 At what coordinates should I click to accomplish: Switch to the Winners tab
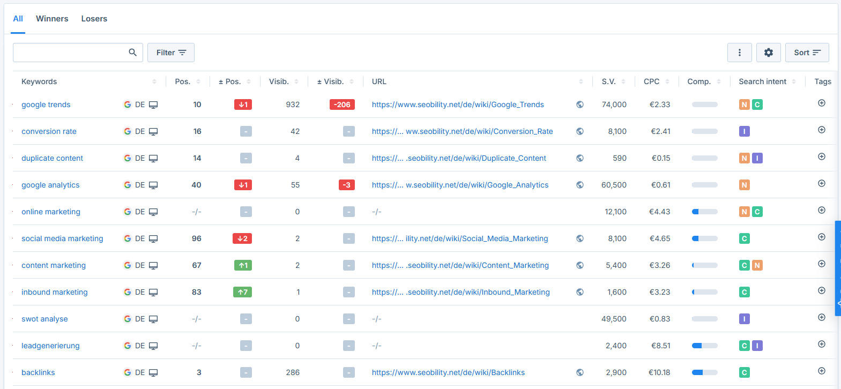coord(52,19)
